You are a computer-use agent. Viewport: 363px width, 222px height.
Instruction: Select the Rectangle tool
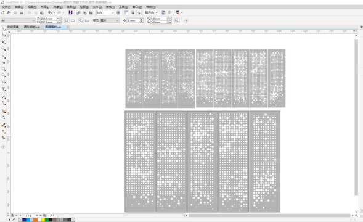click(4, 69)
